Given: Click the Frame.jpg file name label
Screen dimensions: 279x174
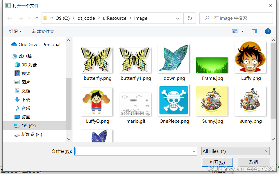Looking at the screenshot, I should [x=212, y=78].
